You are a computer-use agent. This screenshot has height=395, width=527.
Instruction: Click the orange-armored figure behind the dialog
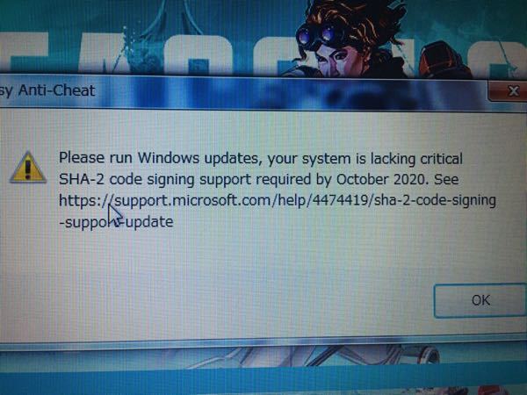coord(444,61)
